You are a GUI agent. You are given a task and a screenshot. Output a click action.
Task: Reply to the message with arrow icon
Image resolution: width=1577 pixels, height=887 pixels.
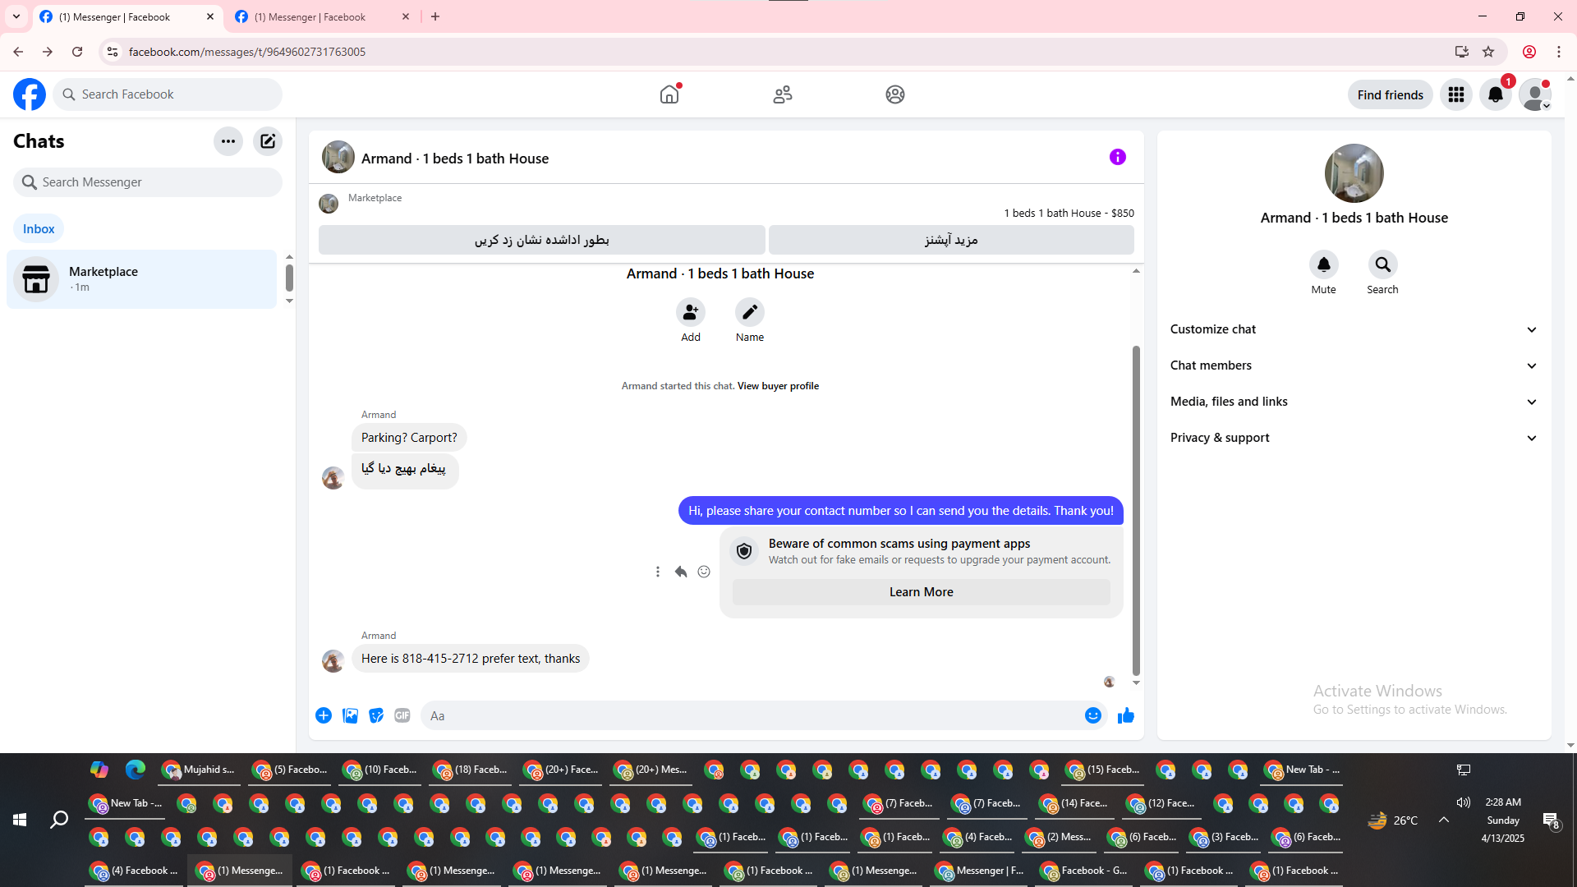pyautogui.click(x=681, y=572)
